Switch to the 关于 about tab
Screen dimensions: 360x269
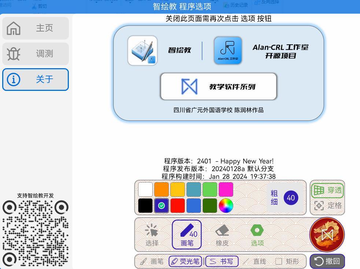(36, 80)
